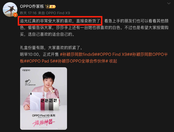Open hashtag #孙颖莎同款findx9#
The width and height of the screenshot is (174, 132).
(x=78, y=54)
